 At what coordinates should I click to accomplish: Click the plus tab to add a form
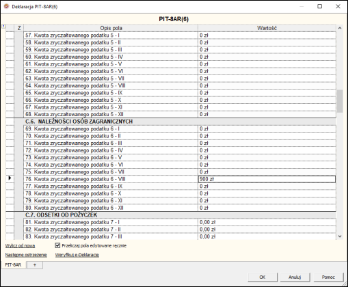click(x=35, y=265)
